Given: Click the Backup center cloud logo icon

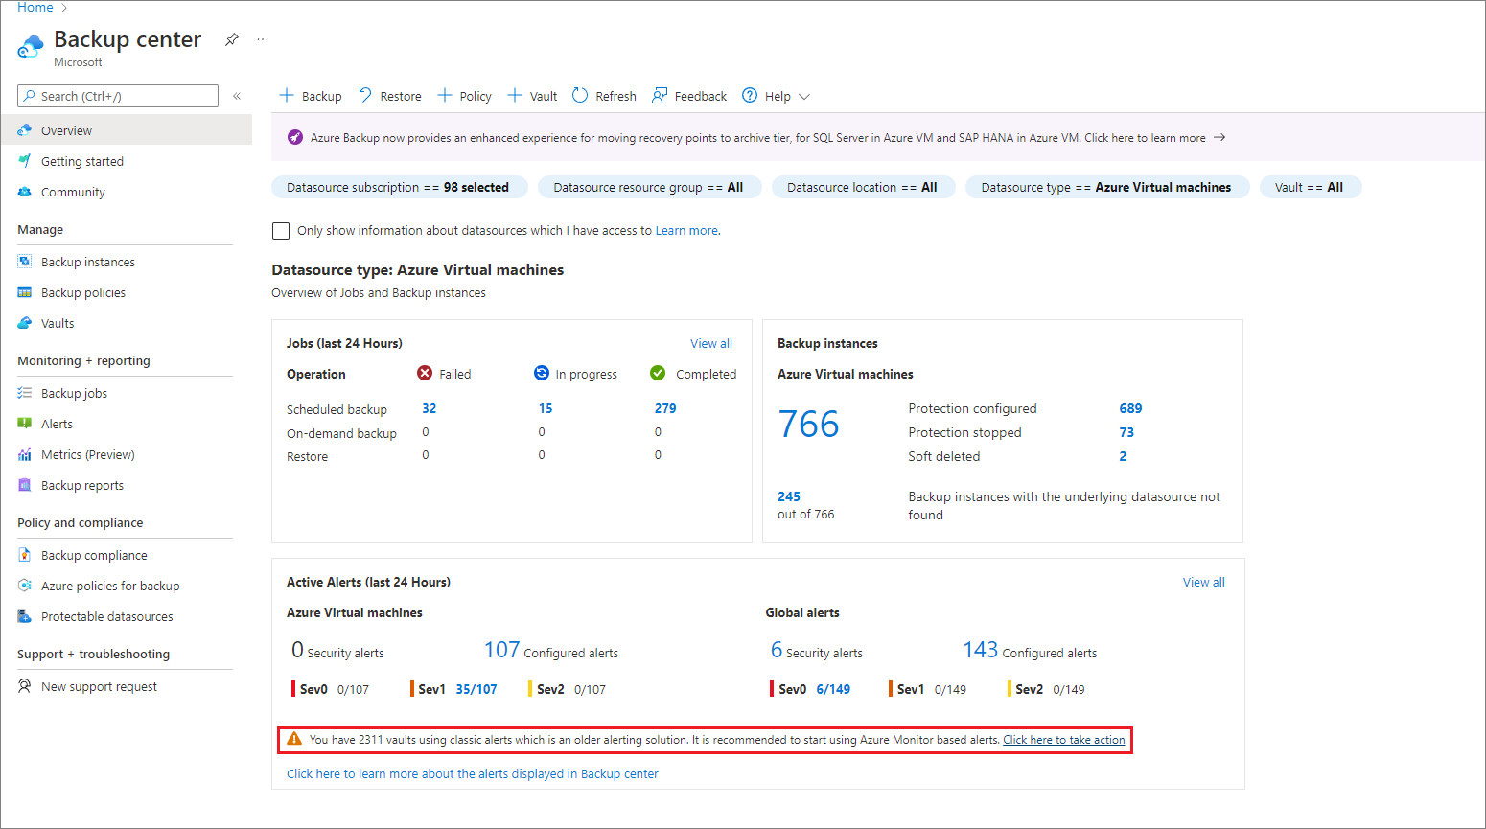Looking at the screenshot, I should [x=31, y=46].
